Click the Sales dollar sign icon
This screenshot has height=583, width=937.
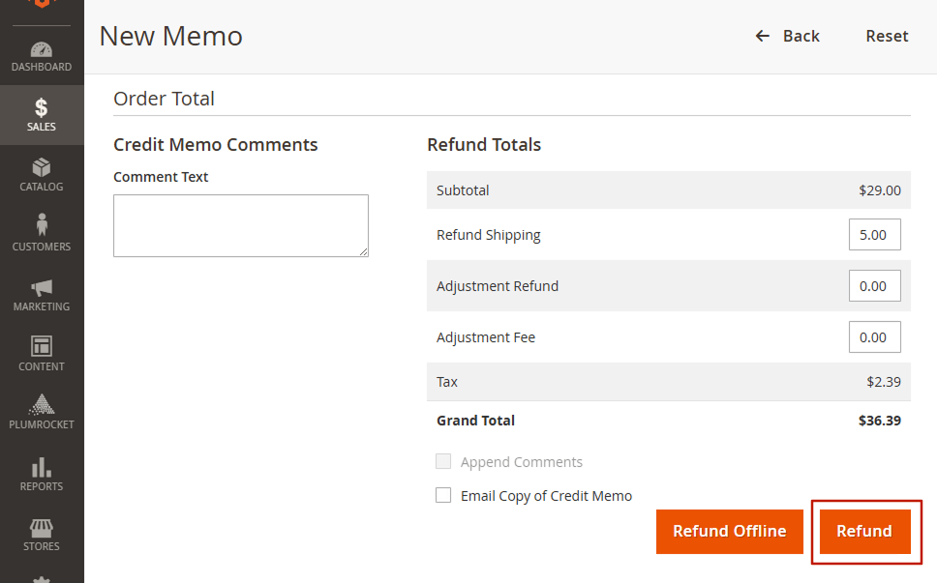(x=42, y=108)
